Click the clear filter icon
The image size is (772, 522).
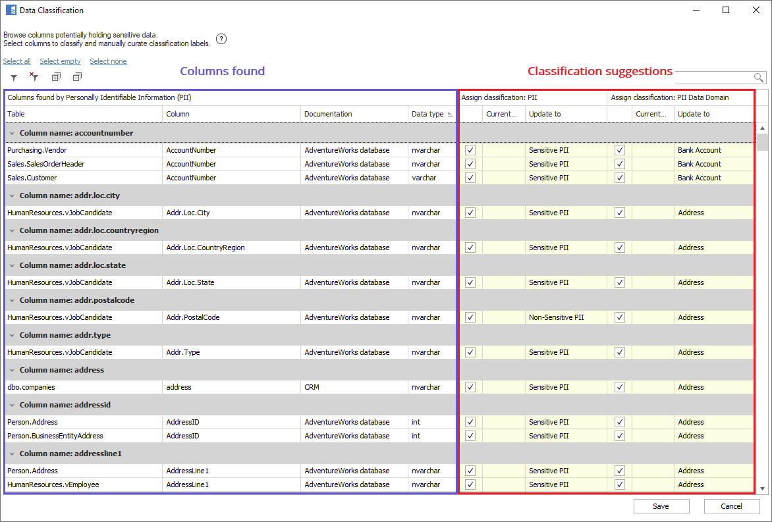34,77
